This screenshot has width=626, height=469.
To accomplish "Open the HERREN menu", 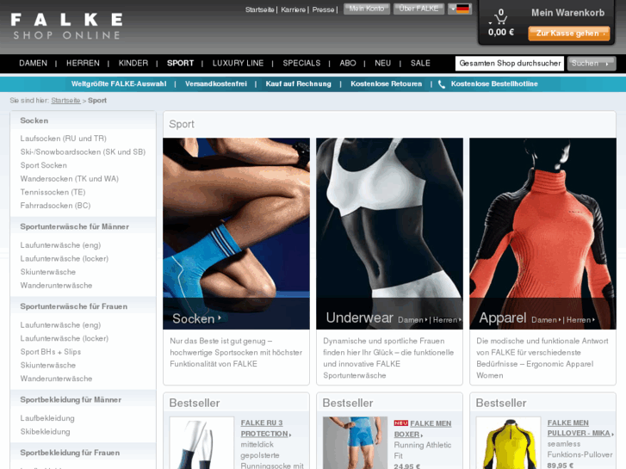I will point(83,64).
